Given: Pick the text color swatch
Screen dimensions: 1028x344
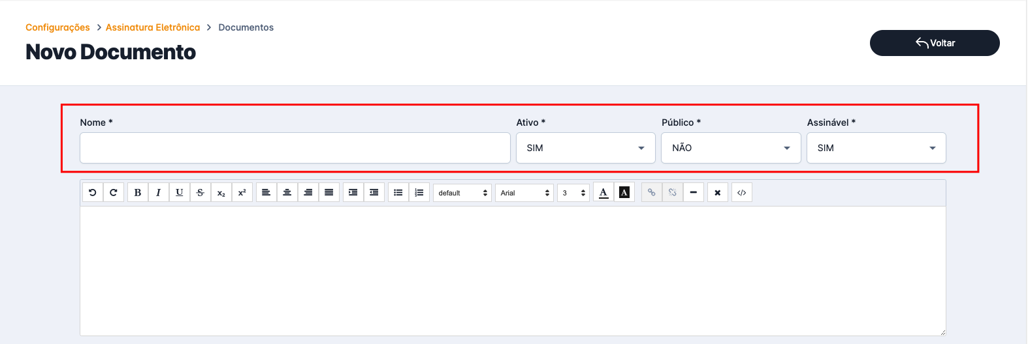Looking at the screenshot, I should pos(603,193).
